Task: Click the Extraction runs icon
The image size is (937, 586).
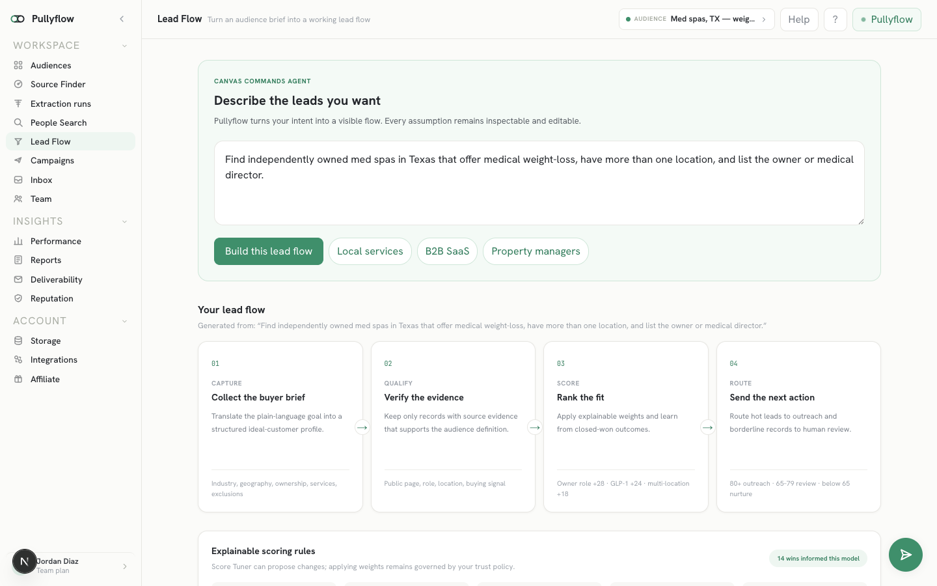Action: [18, 104]
